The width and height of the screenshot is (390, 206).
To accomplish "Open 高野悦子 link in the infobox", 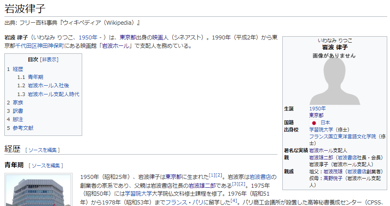I will coord(333,179).
